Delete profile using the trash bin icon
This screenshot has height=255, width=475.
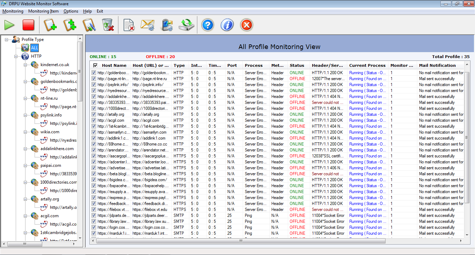[108, 25]
